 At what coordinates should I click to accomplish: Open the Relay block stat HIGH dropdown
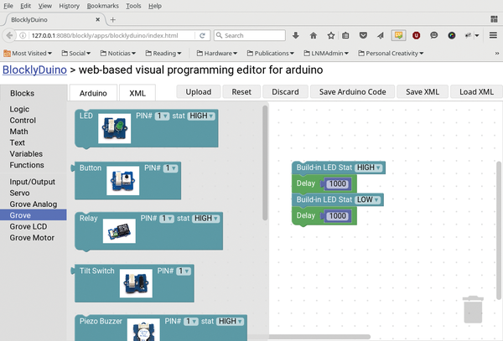[206, 219]
